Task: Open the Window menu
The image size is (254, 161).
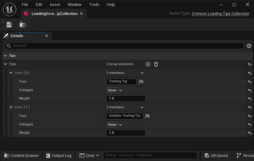Action: 74,5
